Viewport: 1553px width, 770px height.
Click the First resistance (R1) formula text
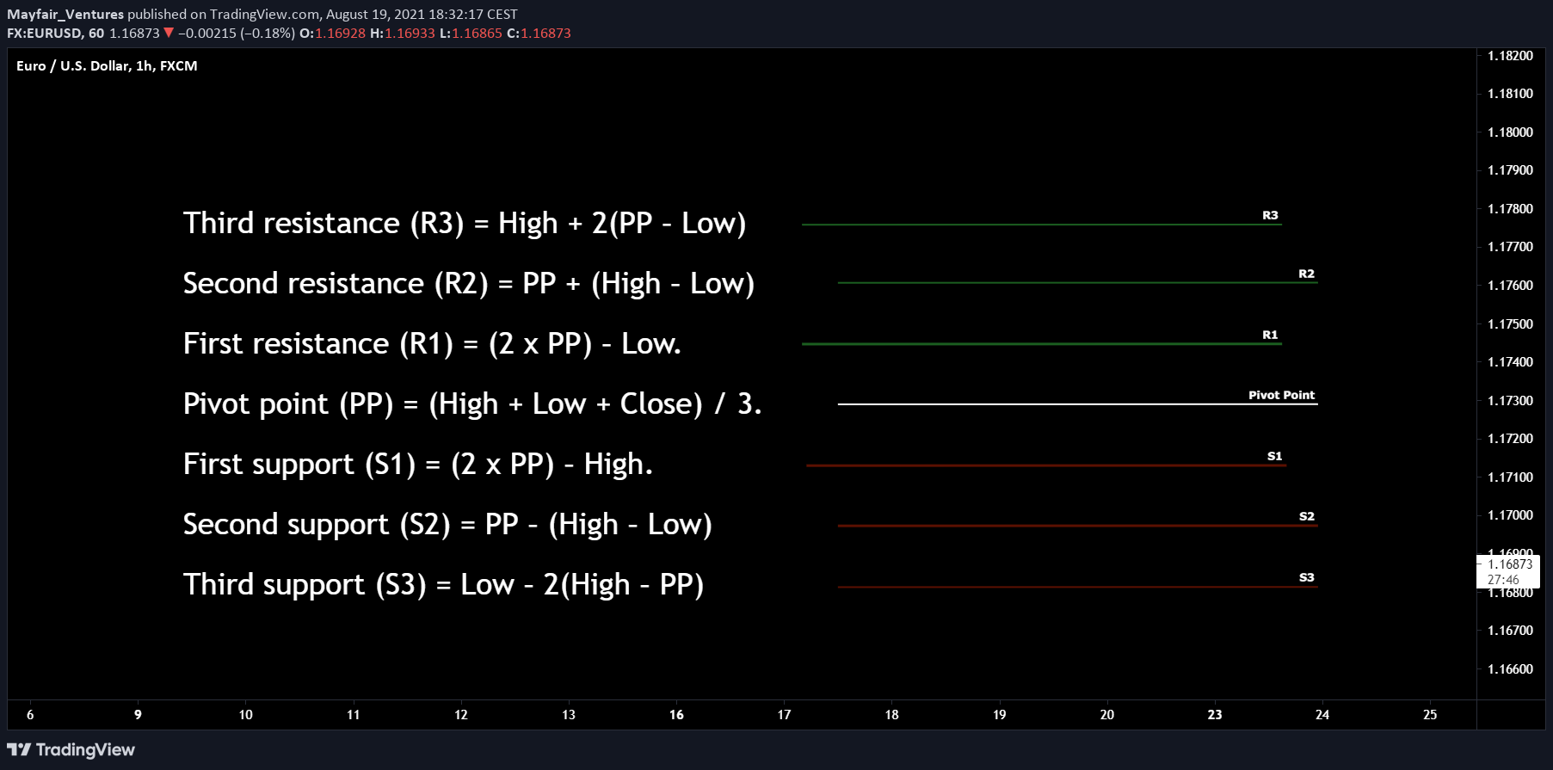tap(432, 343)
